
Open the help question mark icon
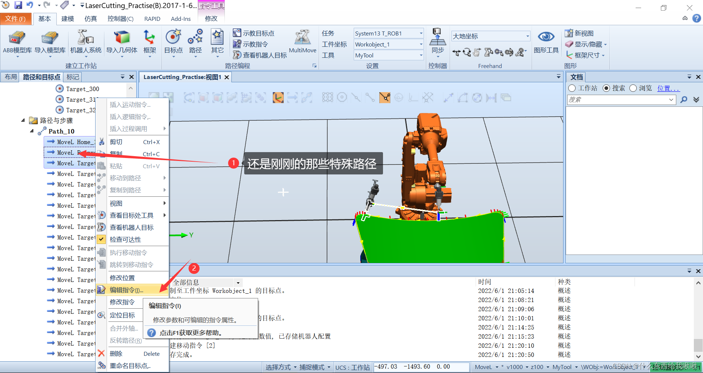pos(697,18)
